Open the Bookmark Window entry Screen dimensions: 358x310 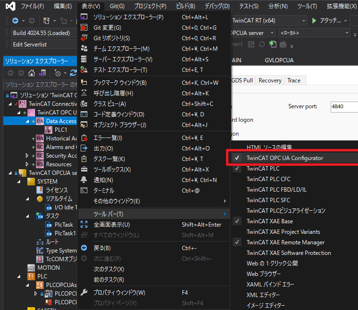pyautogui.click(x=154, y=83)
